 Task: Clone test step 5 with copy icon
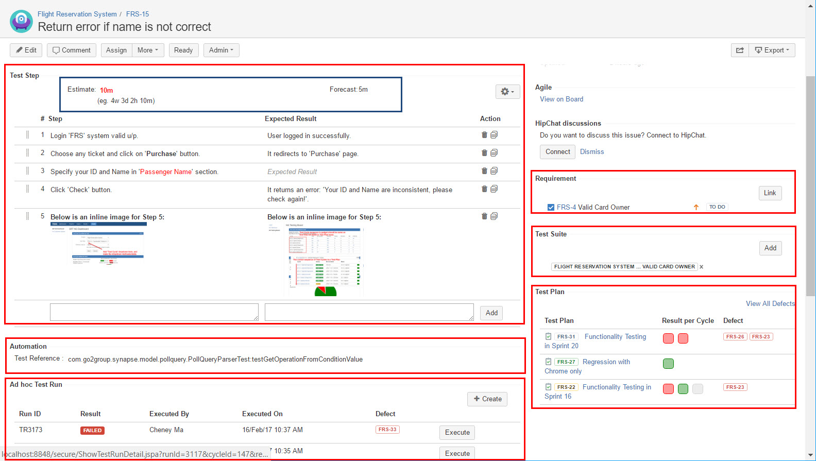[x=494, y=216]
